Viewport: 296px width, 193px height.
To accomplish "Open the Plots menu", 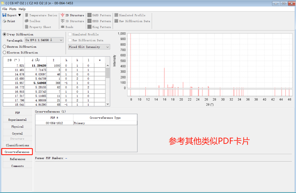I will 13,9.
